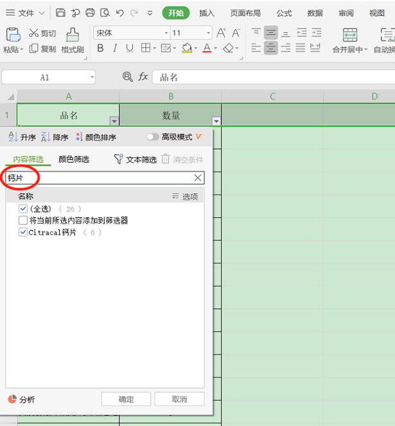Click the cell borders icon
Screen dimensions: 395x426
pos(146,48)
